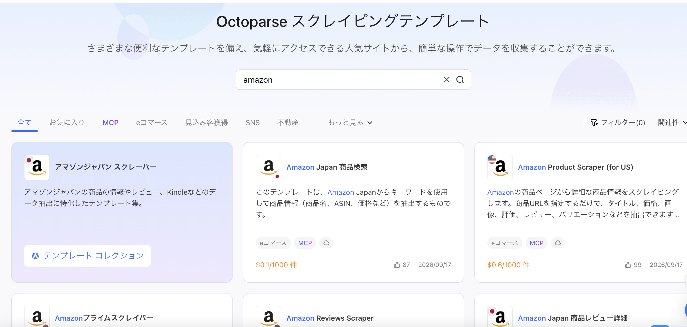Open Amazonプライムスクレイパー template title
This screenshot has height=327, width=687.
click(x=104, y=318)
